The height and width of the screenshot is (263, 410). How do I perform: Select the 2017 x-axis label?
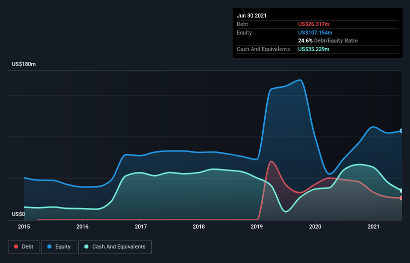coord(141,226)
